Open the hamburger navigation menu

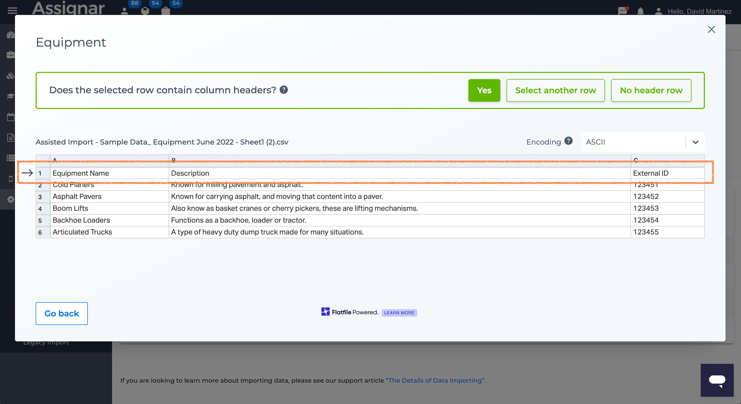point(12,11)
